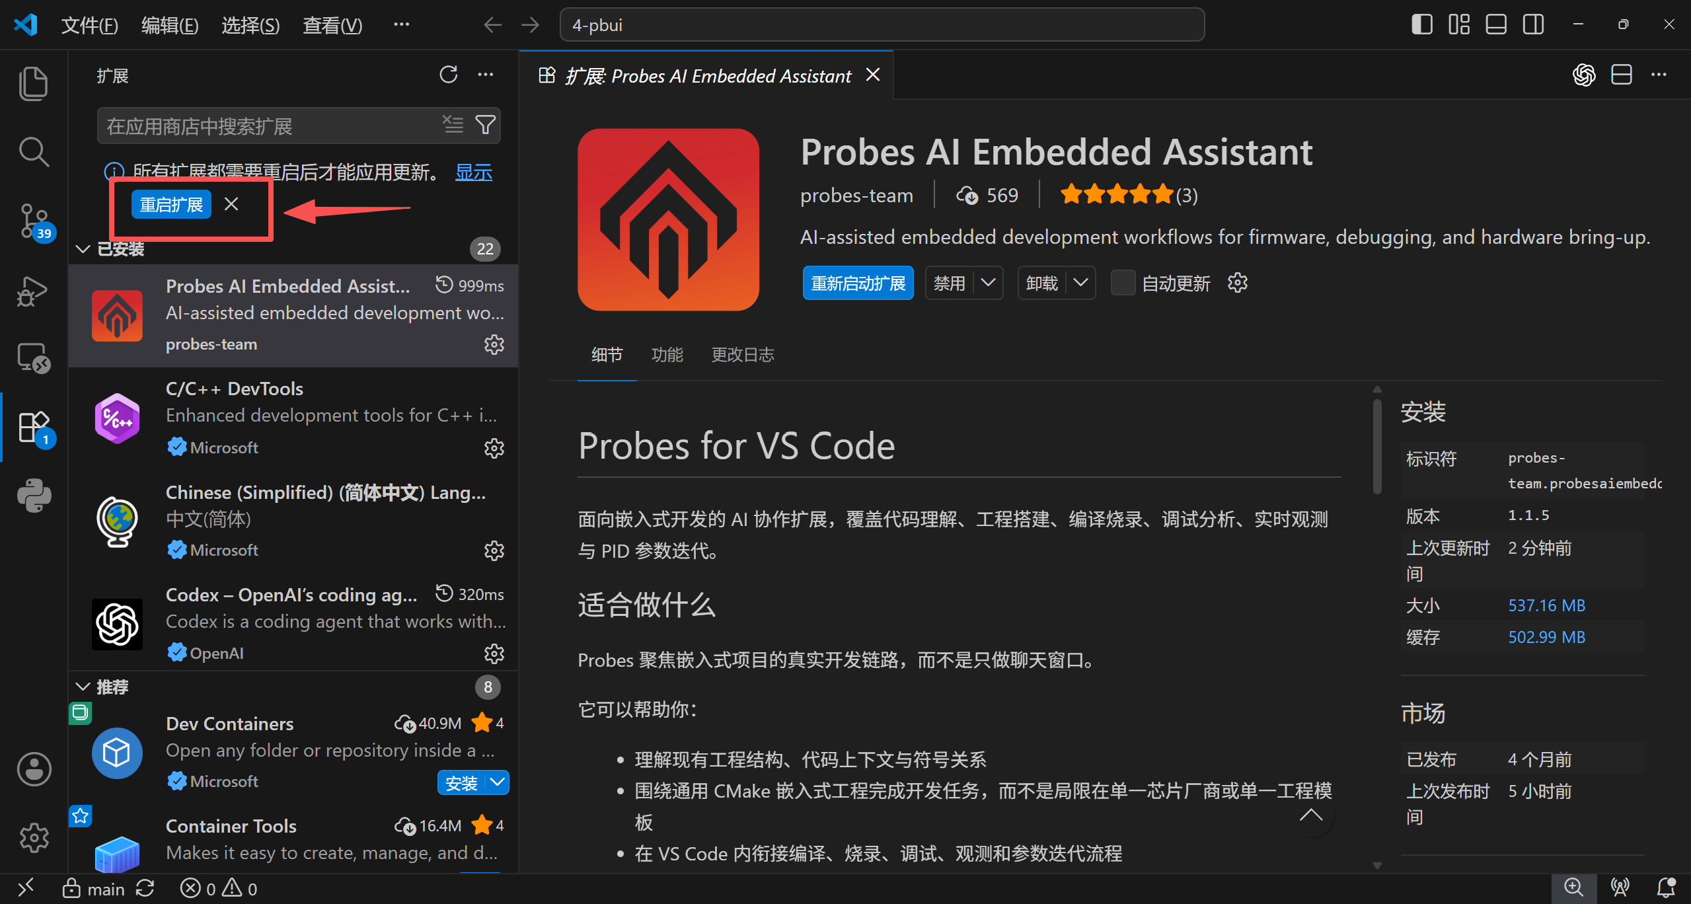Open broadcast icon in status bar
The image size is (1691, 904).
tap(1620, 888)
